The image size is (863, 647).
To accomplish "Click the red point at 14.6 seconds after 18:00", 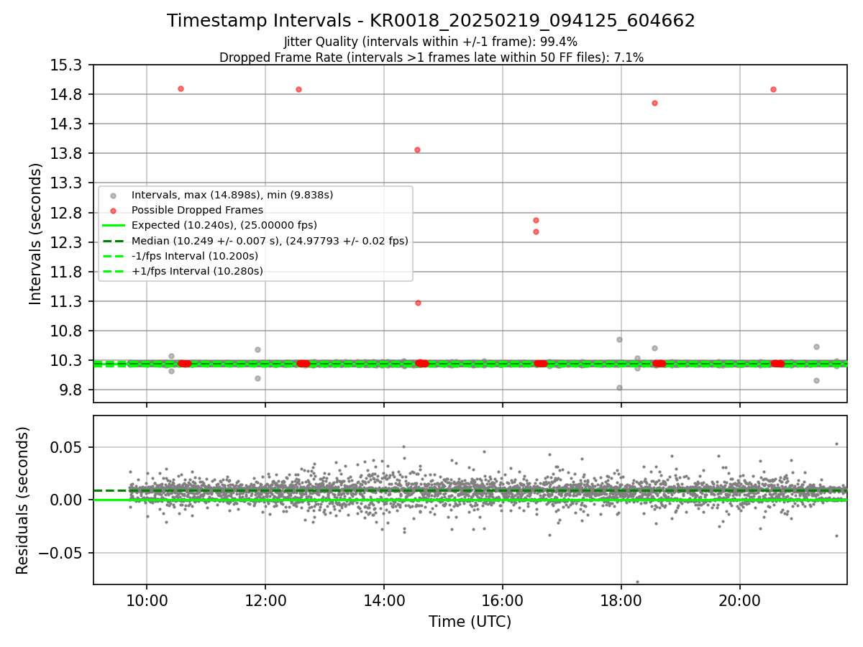I will click(x=654, y=103).
